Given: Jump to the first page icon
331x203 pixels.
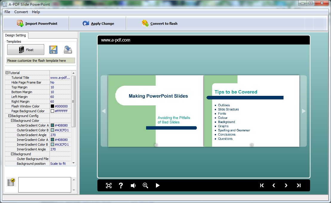Looking at the screenshot, I should 262,185.
